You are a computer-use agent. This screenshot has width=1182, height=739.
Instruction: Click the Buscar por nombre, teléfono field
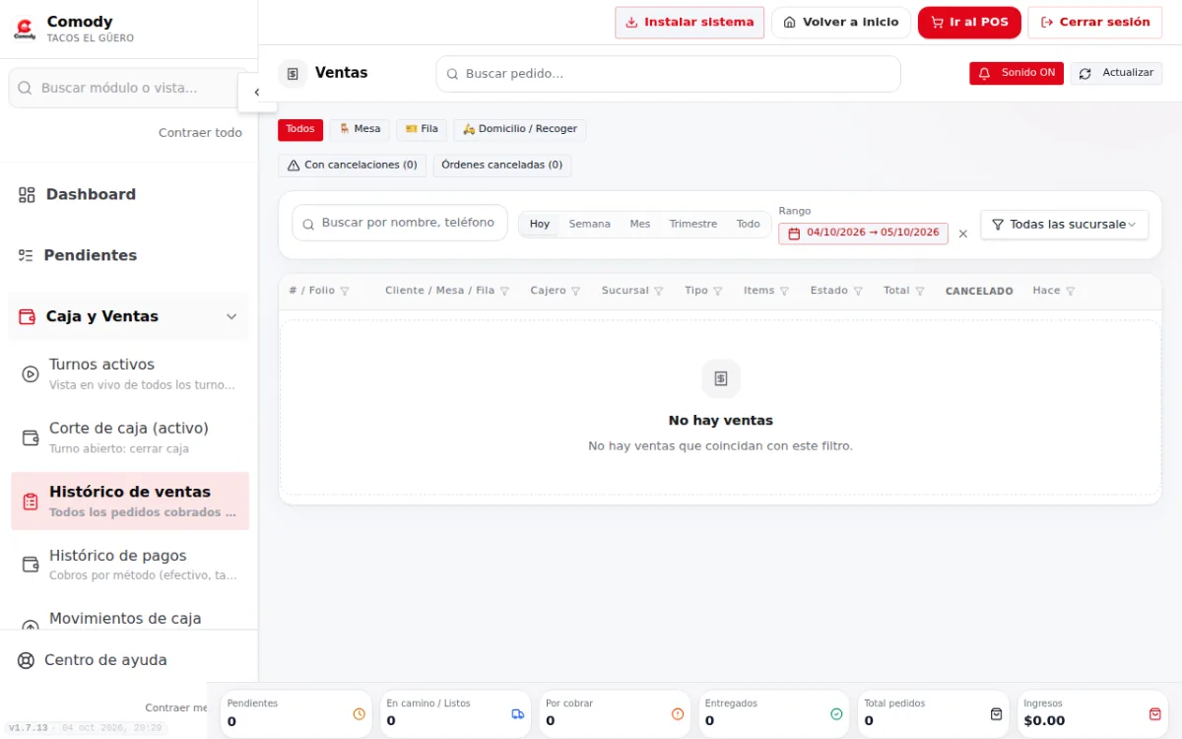click(x=400, y=223)
